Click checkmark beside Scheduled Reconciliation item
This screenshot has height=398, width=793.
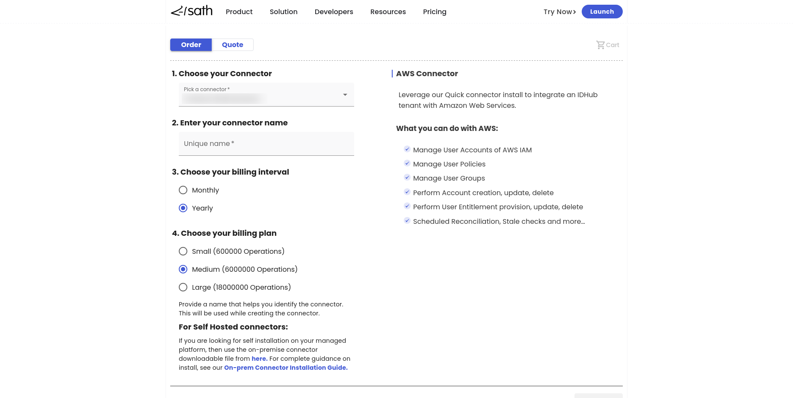[407, 221]
